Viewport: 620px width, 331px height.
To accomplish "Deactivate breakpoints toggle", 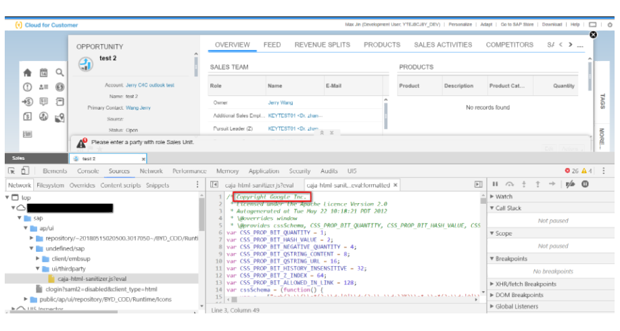I will (x=570, y=184).
